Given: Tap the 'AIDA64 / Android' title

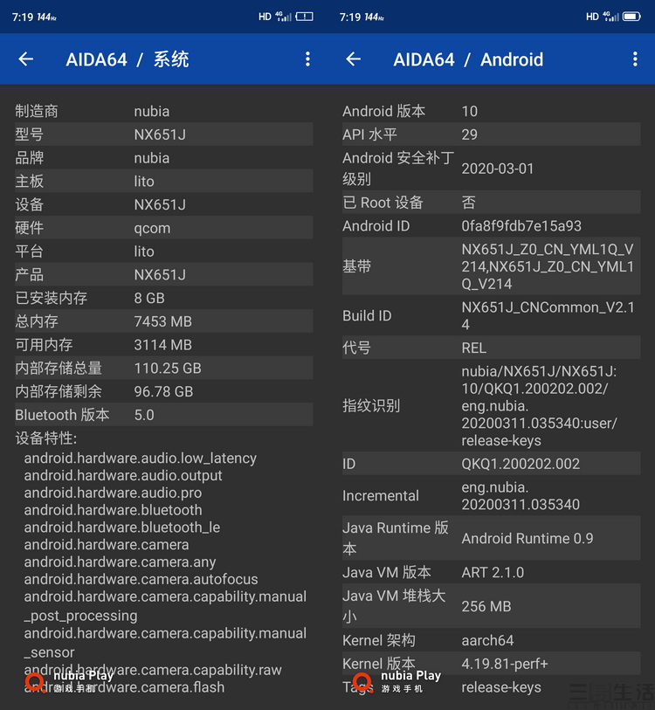Looking at the screenshot, I should [x=468, y=59].
